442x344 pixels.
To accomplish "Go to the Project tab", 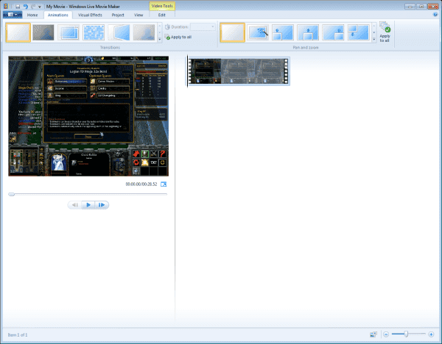I will click(118, 15).
